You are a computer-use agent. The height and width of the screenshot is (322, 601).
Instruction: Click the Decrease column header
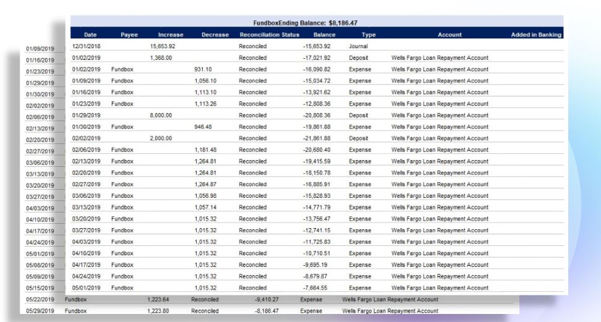[x=215, y=35]
